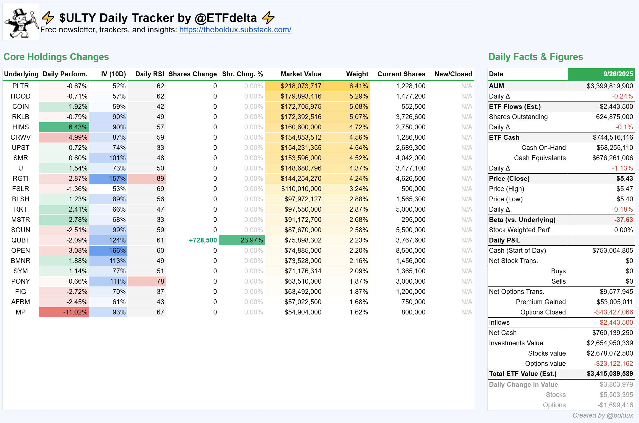
Task: Click the RGTI RSI value 89
Action: (x=147, y=179)
